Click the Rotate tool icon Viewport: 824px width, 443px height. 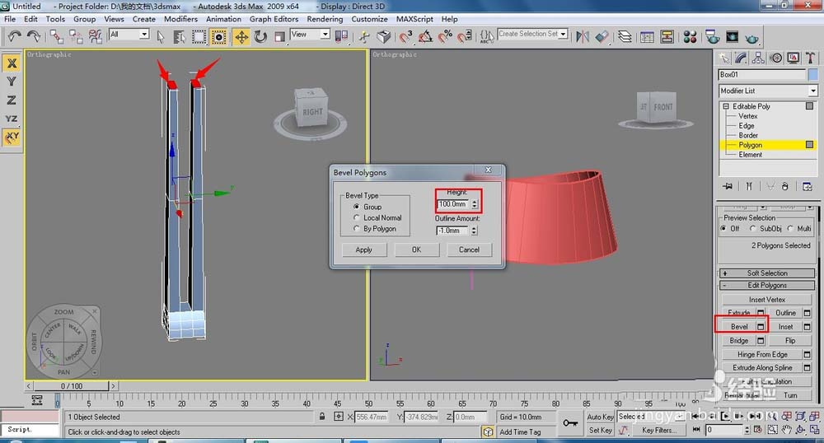click(260, 36)
